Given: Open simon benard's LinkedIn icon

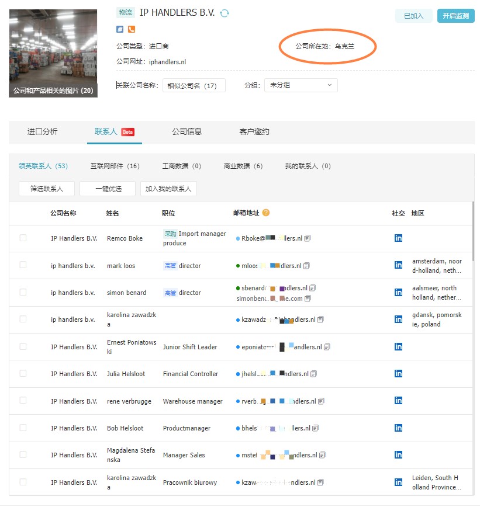Looking at the screenshot, I should (398, 292).
